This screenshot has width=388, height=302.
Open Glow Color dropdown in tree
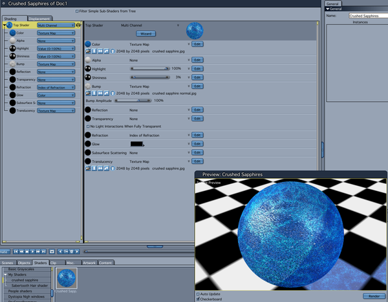[x=56, y=95]
